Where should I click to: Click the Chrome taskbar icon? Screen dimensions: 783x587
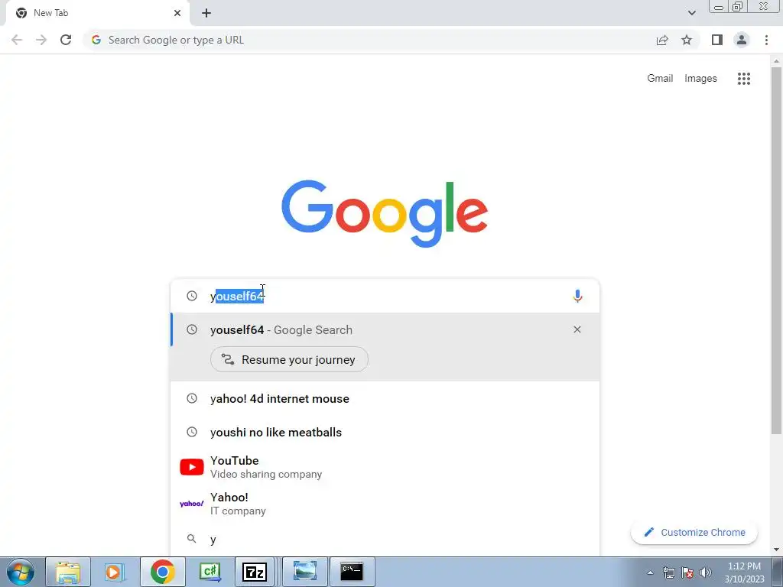pos(162,572)
